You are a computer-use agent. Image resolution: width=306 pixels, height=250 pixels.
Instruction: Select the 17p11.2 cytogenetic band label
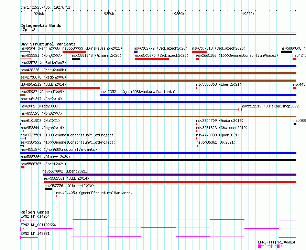pyautogui.click(x=28, y=30)
